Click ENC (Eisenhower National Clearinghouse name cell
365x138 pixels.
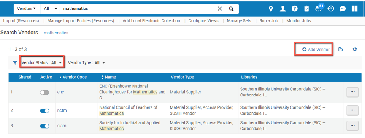(132, 92)
